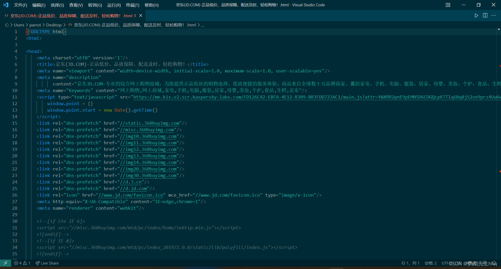This screenshot has width=501, height=269.
Task: Click the Desktop breadcrumb segment
Action: (54, 25)
